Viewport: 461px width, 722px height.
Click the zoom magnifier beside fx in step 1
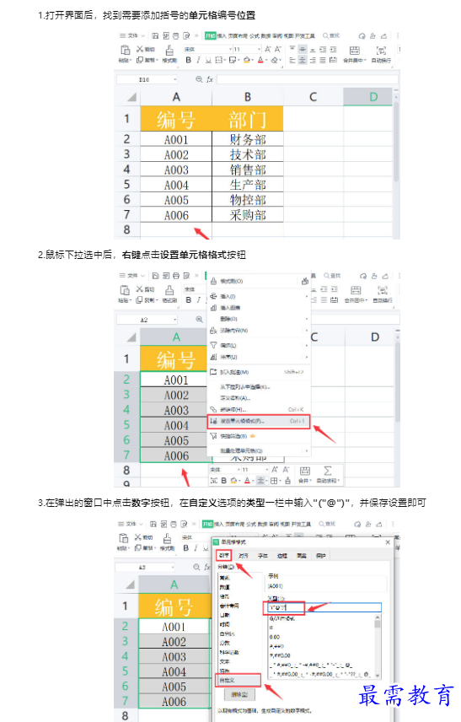click(199, 79)
